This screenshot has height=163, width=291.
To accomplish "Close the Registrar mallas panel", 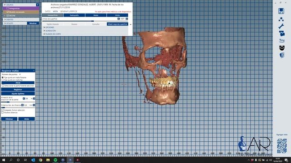I will click(34, 71).
